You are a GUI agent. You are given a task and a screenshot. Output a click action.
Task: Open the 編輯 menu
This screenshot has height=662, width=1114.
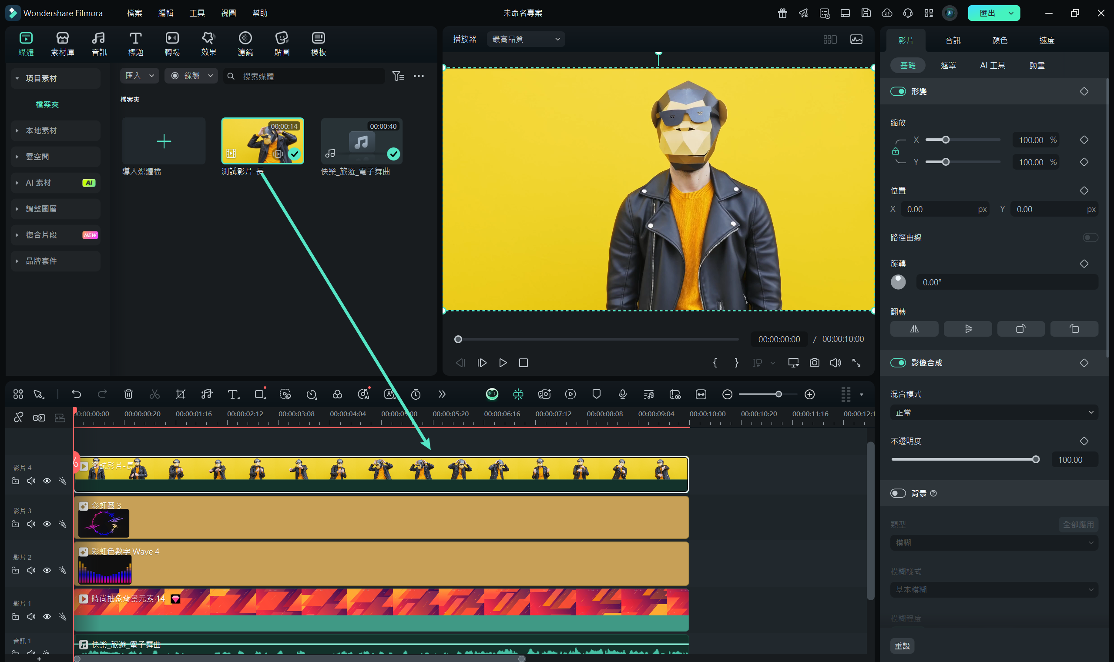pos(166,13)
